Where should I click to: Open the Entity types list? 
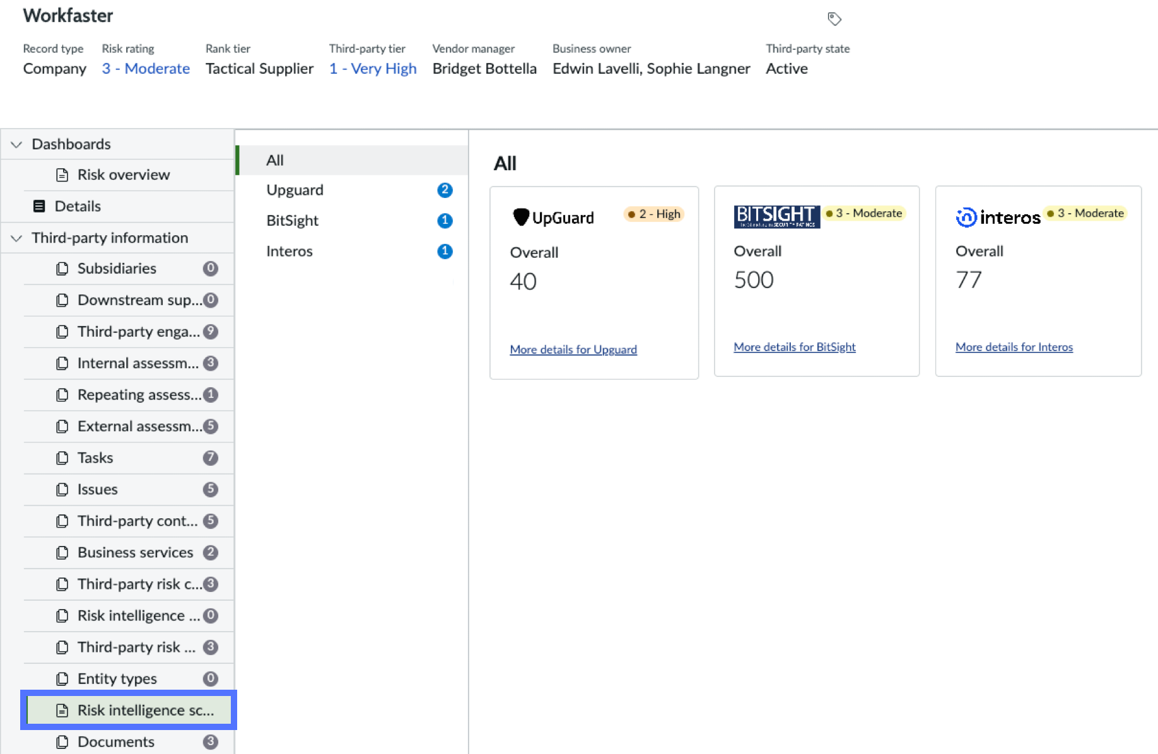click(129, 678)
